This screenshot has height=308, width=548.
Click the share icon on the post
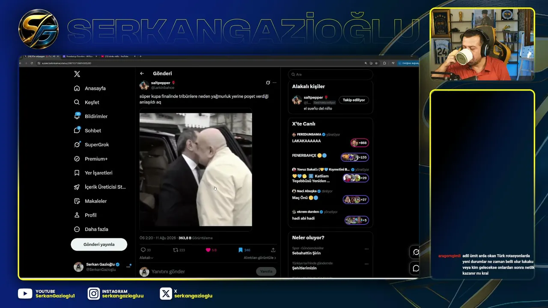coord(273,250)
